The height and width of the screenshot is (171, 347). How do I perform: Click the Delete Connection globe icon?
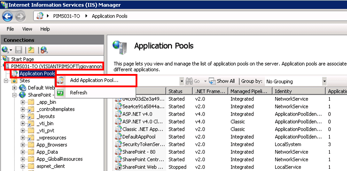(x=44, y=50)
